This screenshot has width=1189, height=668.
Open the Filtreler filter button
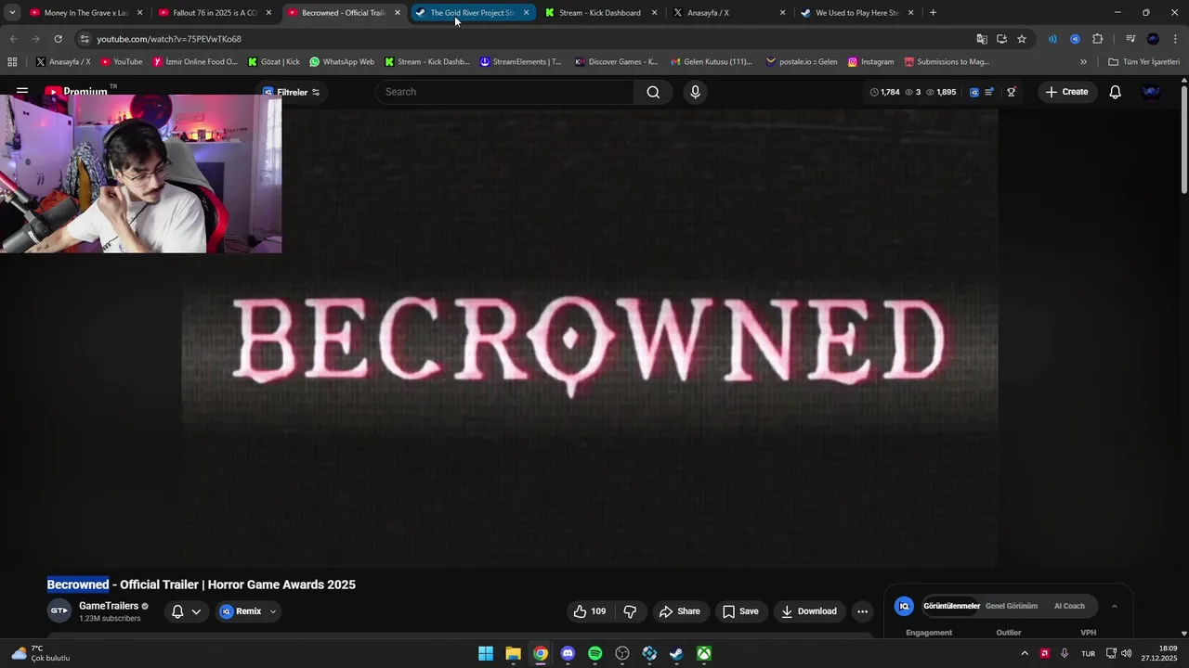pos(291,92)
